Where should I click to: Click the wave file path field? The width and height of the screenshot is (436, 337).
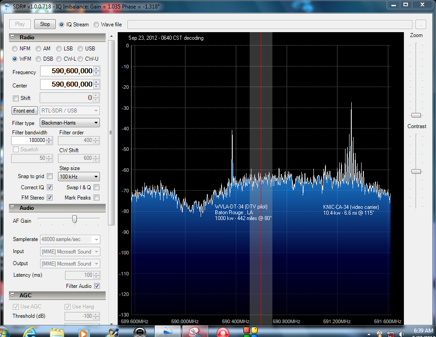click(x=270, y=25)
